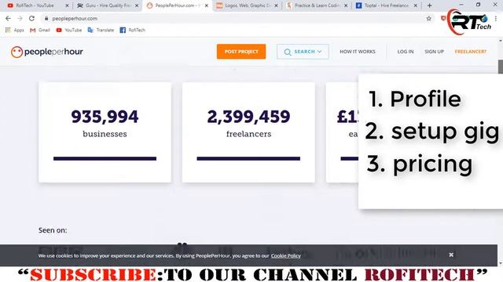Close the RofiTech - YouTube tab
The image size is (503, 282).
point(67,5)
